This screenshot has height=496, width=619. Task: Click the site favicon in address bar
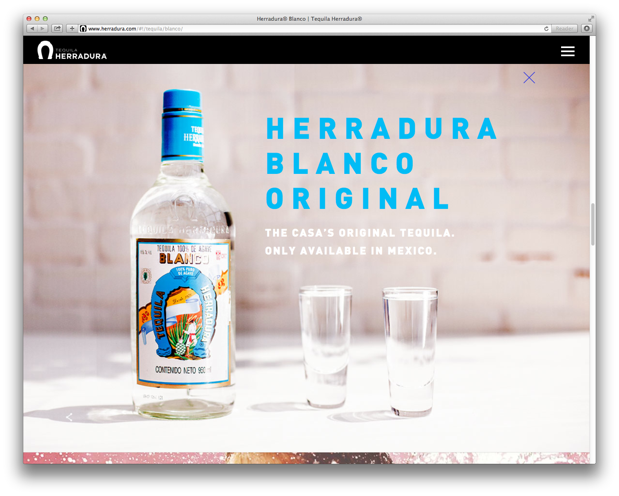(x=83, y=29)
